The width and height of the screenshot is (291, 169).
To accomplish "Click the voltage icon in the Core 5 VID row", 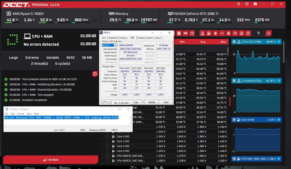I will (x=113, y=151).
